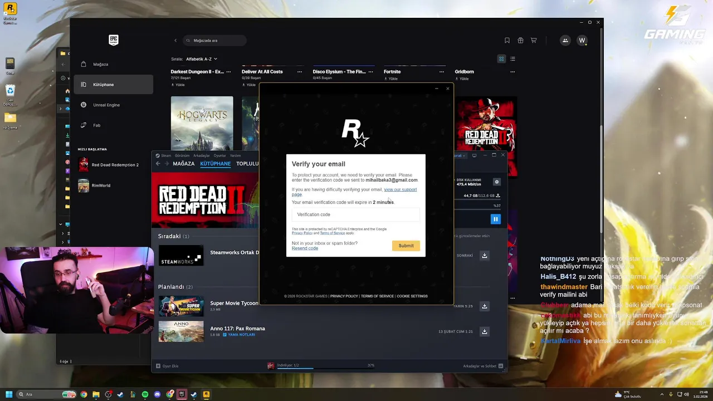This screenshot has height=401, width=713.
Task: Download Steamworks Ortak item now
Action: point(485,255)
